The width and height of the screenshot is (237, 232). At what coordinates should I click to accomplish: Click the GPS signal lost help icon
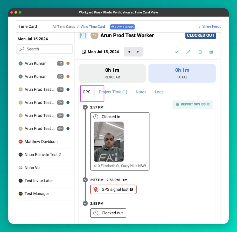click(131, 189)
